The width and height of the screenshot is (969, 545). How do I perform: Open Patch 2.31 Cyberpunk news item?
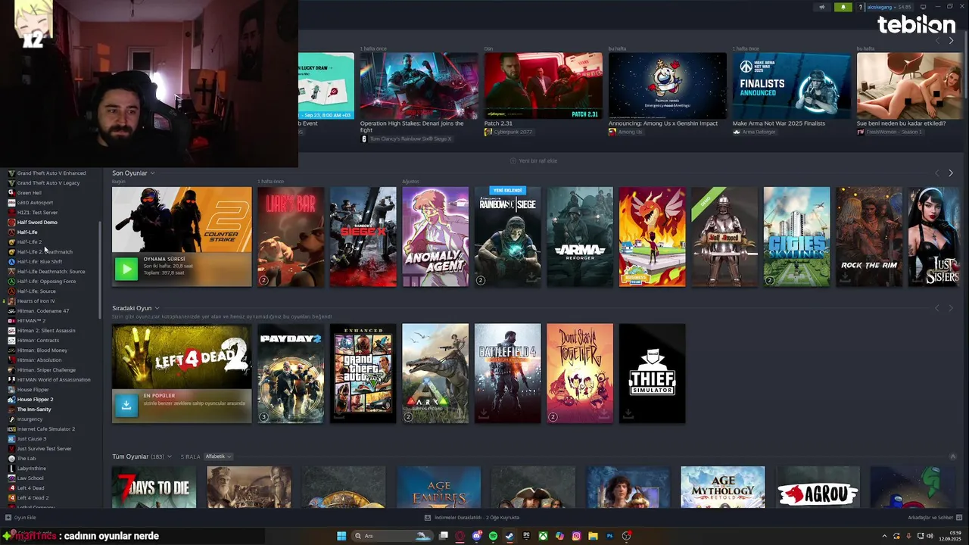click(544, 86)
